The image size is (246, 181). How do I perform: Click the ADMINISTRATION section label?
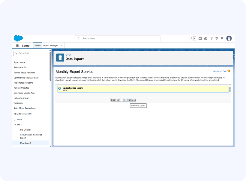click(x=22, y=114)
